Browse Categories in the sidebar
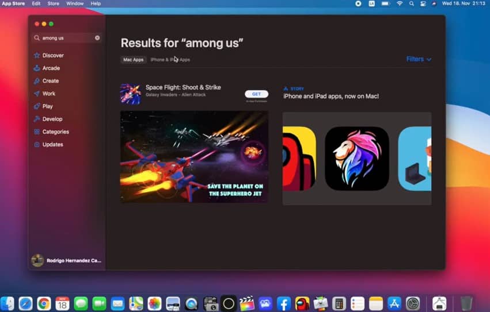Viewport: 490px width, 312px height. (x=51, y=132)
